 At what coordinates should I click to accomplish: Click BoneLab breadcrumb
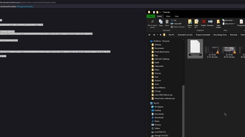234,35
